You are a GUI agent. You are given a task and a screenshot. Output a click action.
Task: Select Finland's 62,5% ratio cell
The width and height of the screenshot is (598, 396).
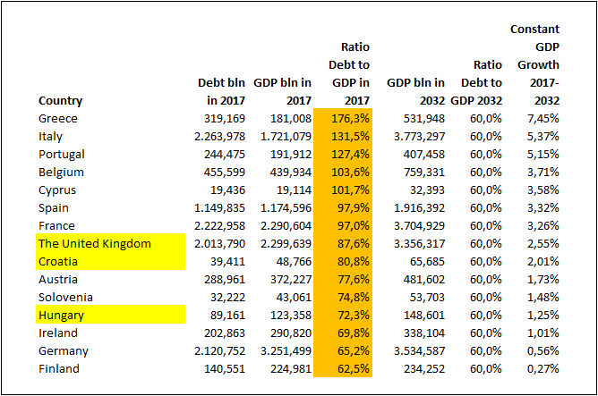(352, 368)
